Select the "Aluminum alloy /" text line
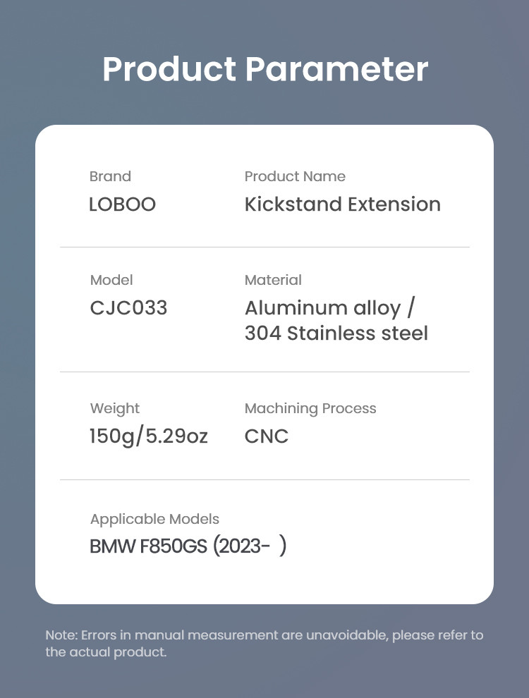This screenshot has height=698, width=529. [x=330, y=308]
